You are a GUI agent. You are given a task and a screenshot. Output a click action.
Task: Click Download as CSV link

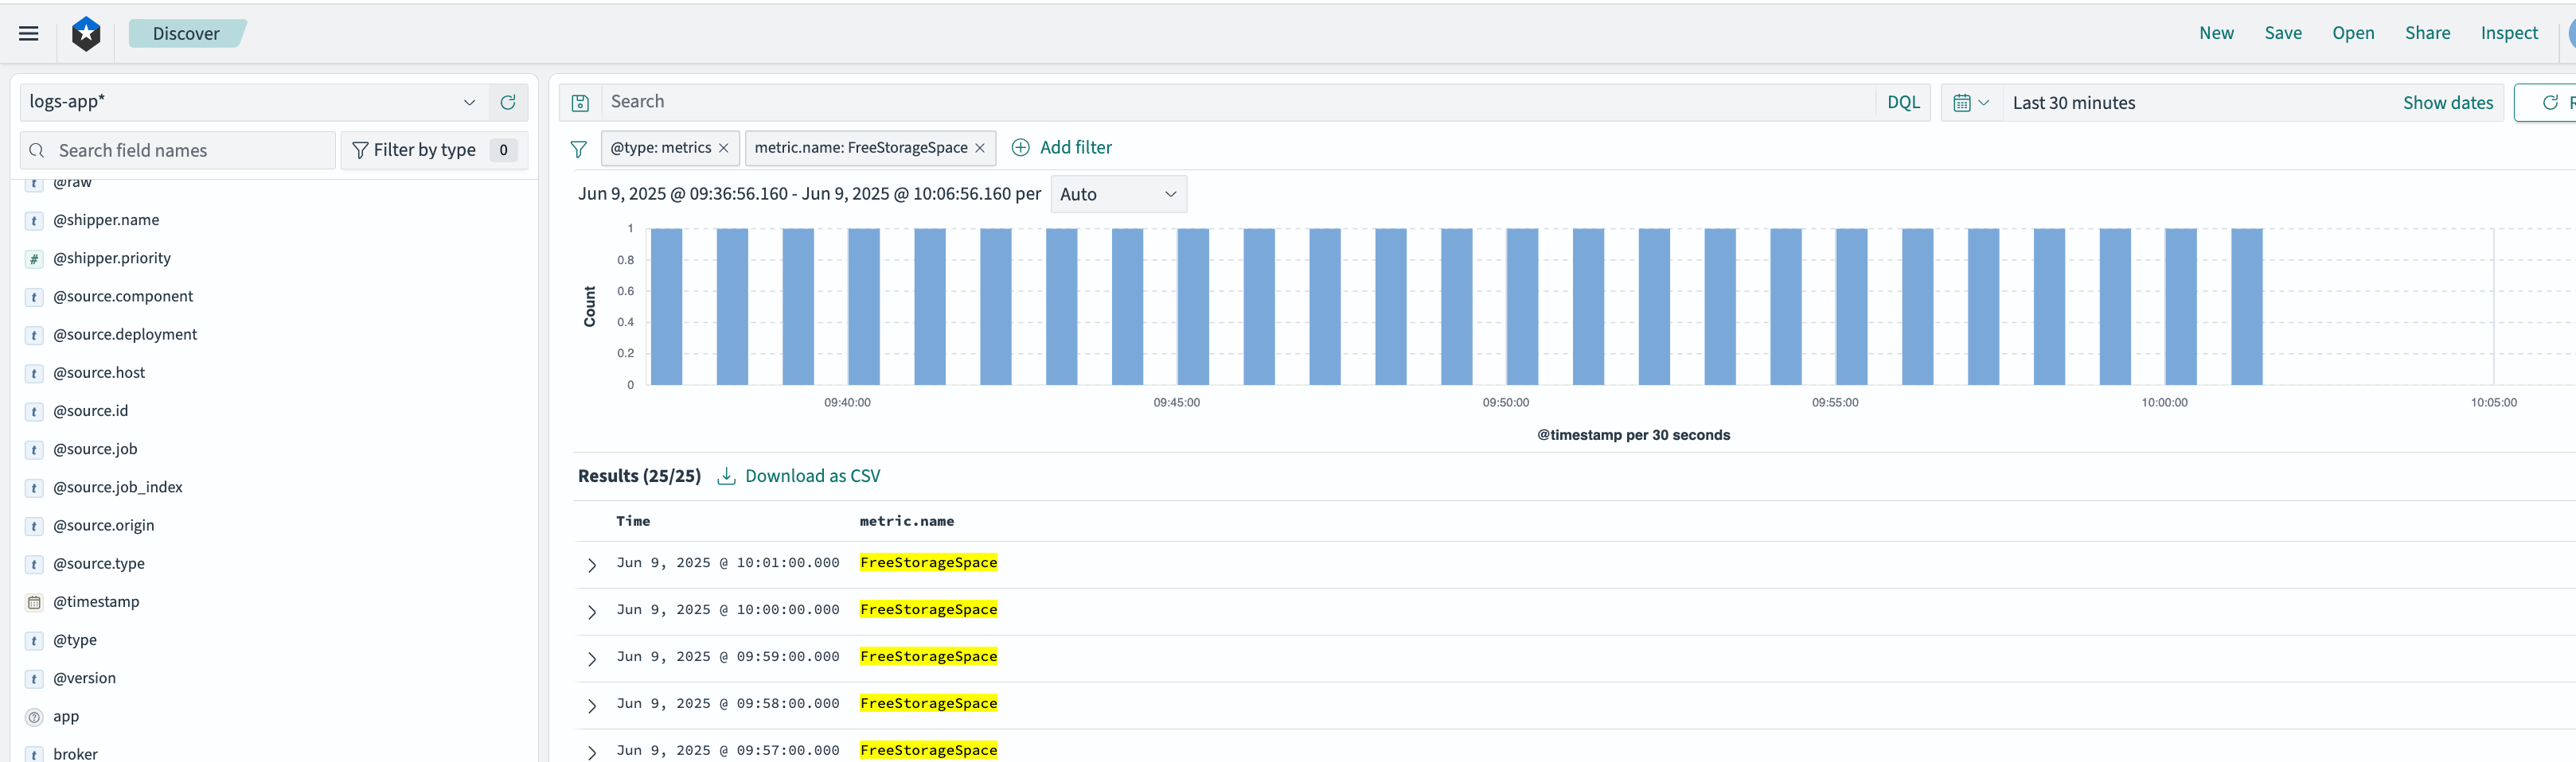812,476
